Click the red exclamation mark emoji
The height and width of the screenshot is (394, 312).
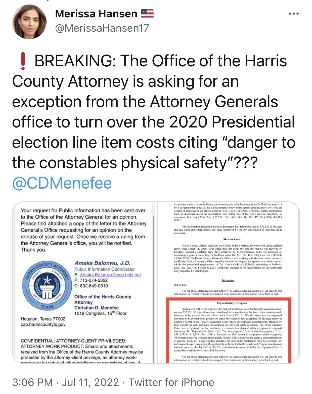point(23,61)
